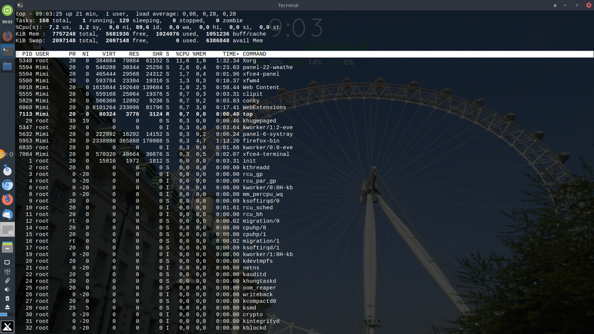Click the battery power tray icon
594x334 pixels.
pyautogui.click(x=7, y=298)
